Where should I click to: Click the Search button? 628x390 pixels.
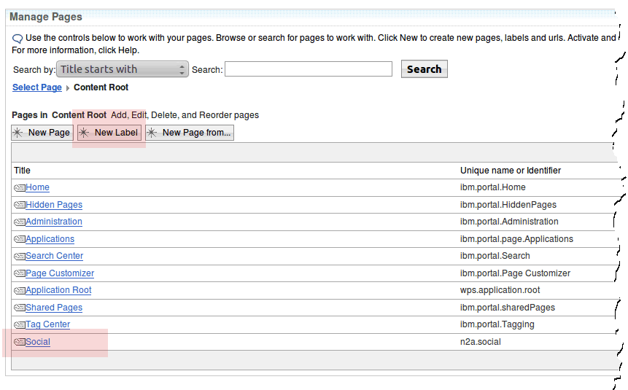pos(425,69)
